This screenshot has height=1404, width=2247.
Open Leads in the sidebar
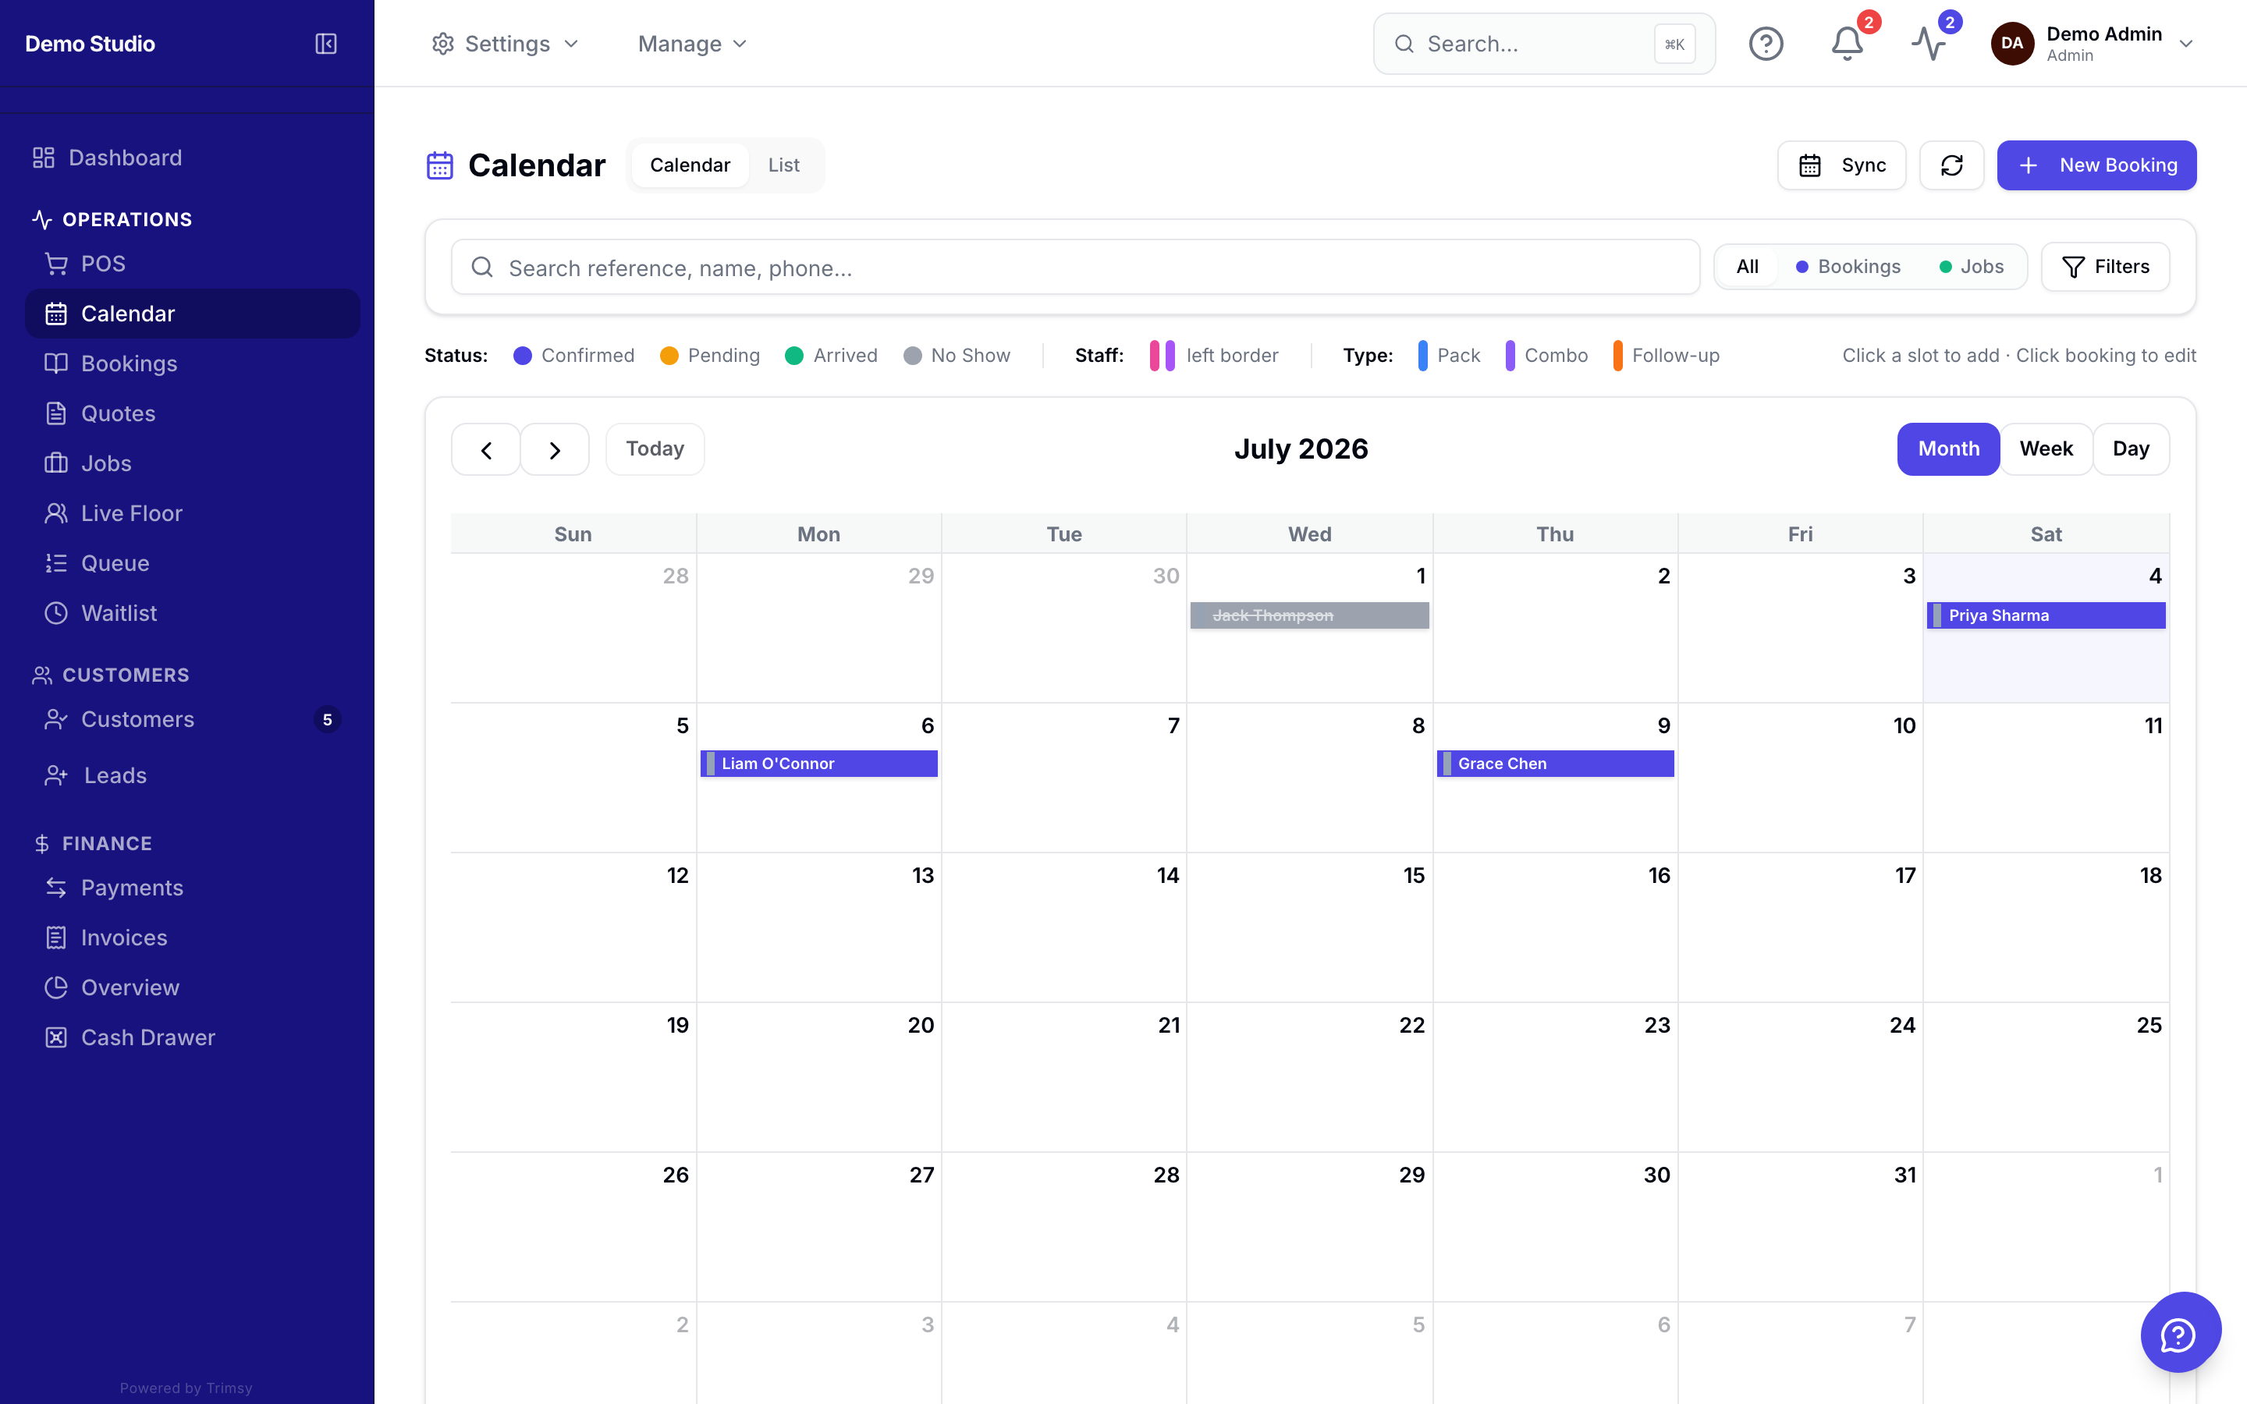tap(192, 775)
